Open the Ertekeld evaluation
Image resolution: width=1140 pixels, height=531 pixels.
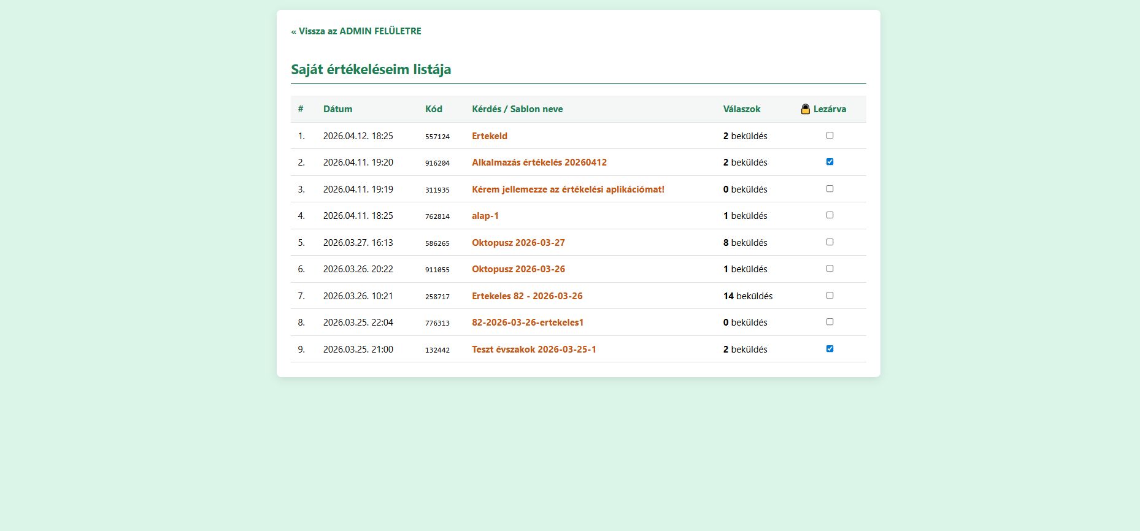[x=489, y=136]
